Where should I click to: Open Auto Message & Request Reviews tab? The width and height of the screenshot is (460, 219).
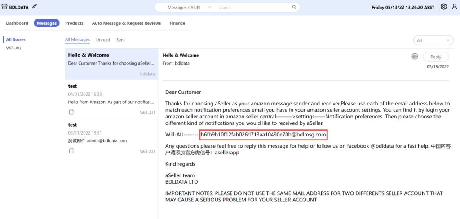click(126, 23)
